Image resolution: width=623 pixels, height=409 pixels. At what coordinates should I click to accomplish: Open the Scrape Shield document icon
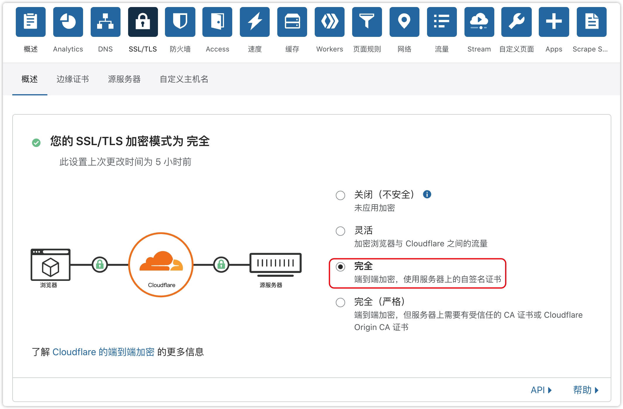pos(592,22)
